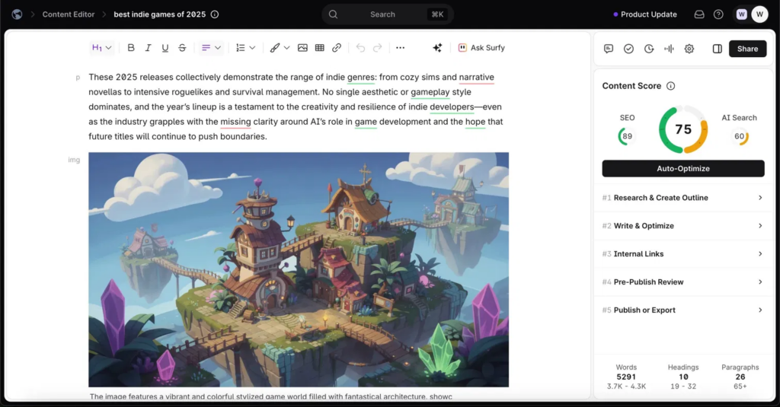780x407 pixels.
Task: Open the Content Editor breadcrumb
Action: pos(68,14)
